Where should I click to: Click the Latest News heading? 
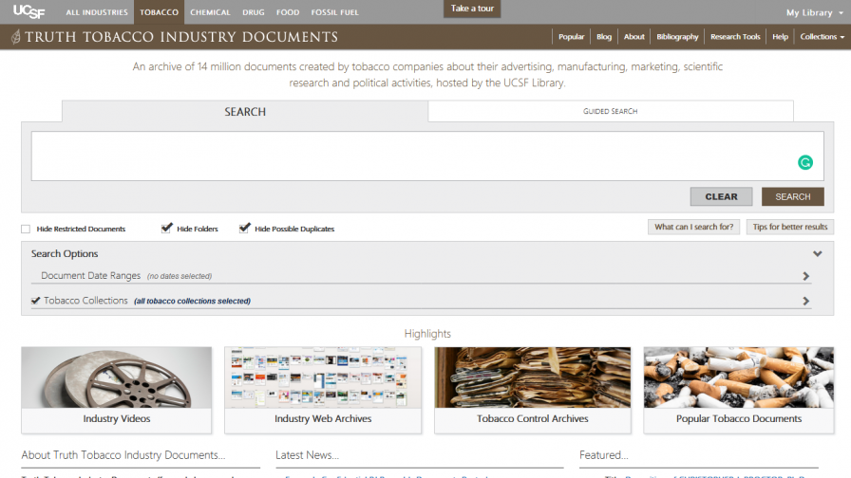click(307, 455)
